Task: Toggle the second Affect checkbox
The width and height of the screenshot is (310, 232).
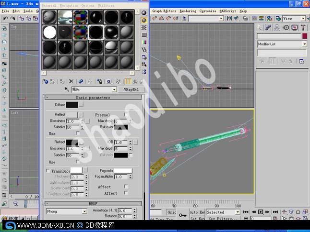Action: click(126, 193)
